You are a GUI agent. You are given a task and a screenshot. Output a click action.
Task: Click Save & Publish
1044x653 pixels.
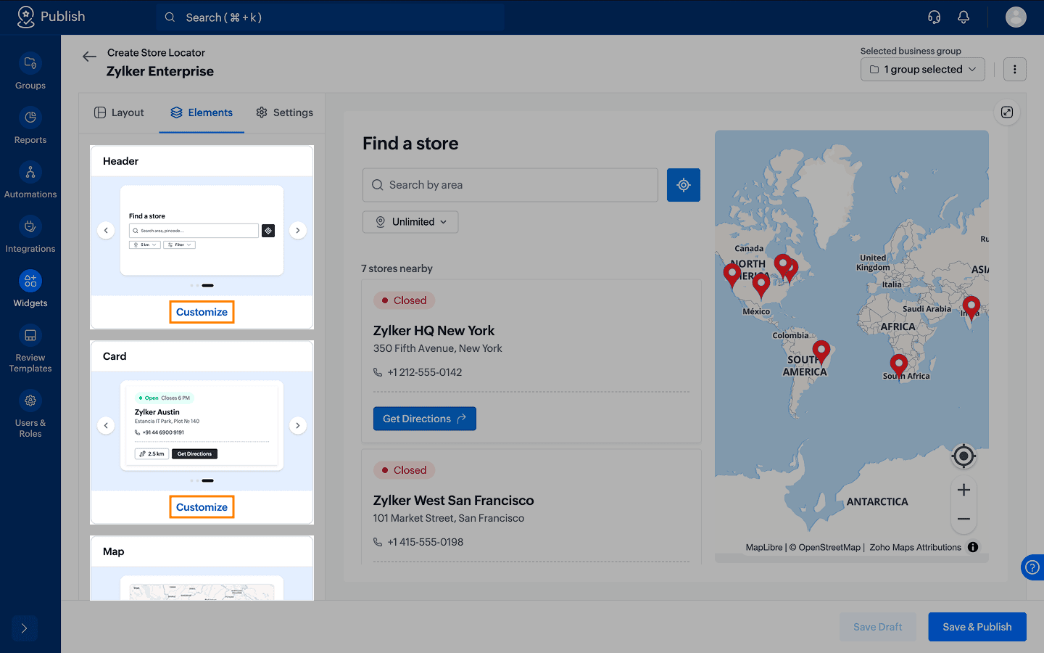[x=977, y=627]
